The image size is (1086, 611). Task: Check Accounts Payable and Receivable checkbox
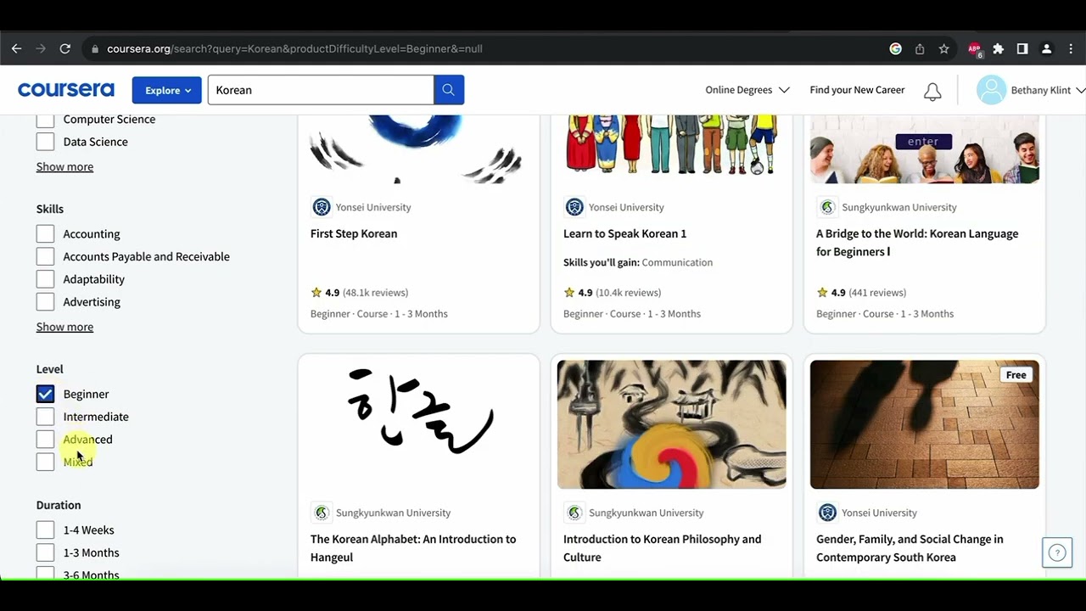click(45, 256)
